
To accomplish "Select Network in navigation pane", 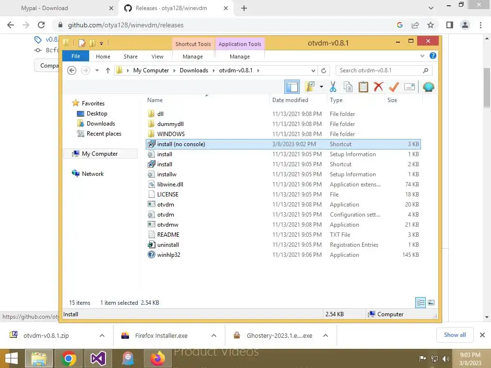I will [x=93, y=173].
